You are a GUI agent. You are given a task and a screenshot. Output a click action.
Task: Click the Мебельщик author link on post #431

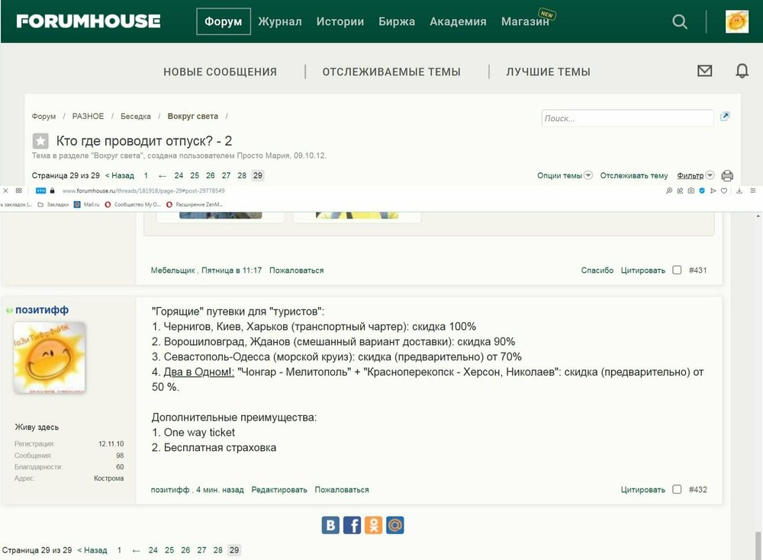coord(172,270)
